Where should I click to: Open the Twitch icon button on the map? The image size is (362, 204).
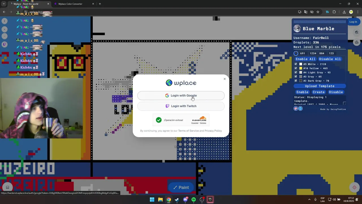(5, 44)
